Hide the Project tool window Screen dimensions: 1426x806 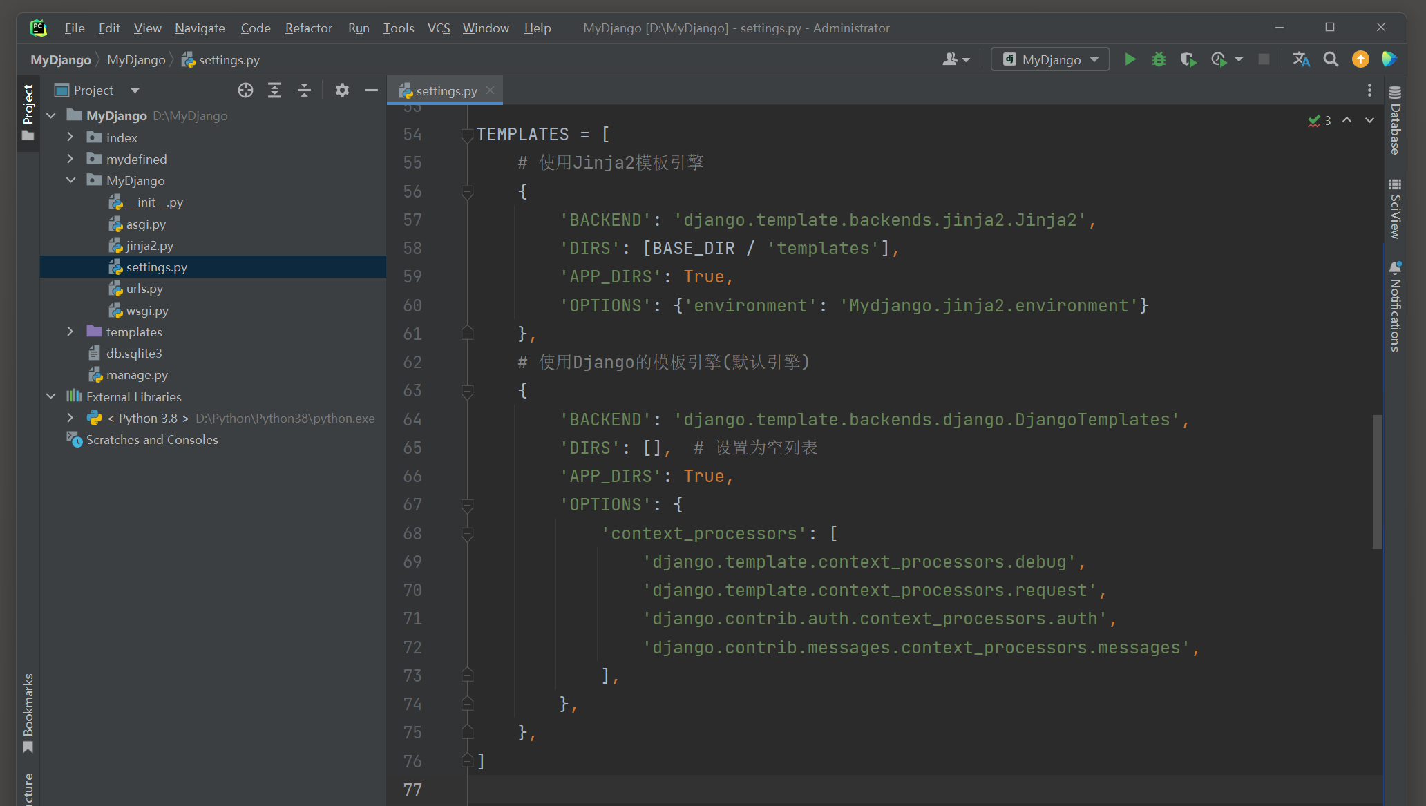(x=371, y=90)
